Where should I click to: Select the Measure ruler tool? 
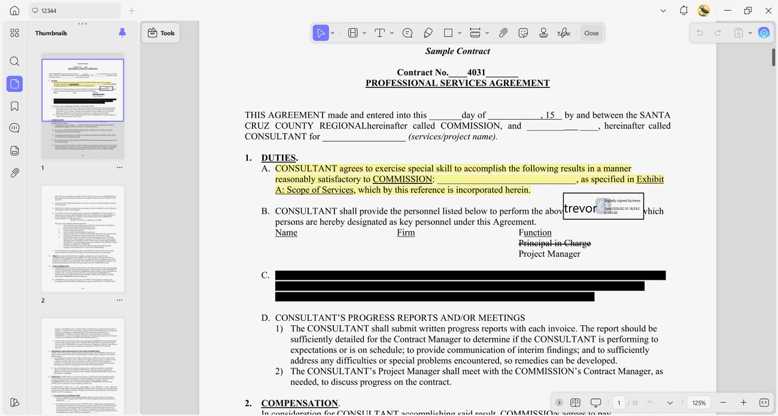475,33
